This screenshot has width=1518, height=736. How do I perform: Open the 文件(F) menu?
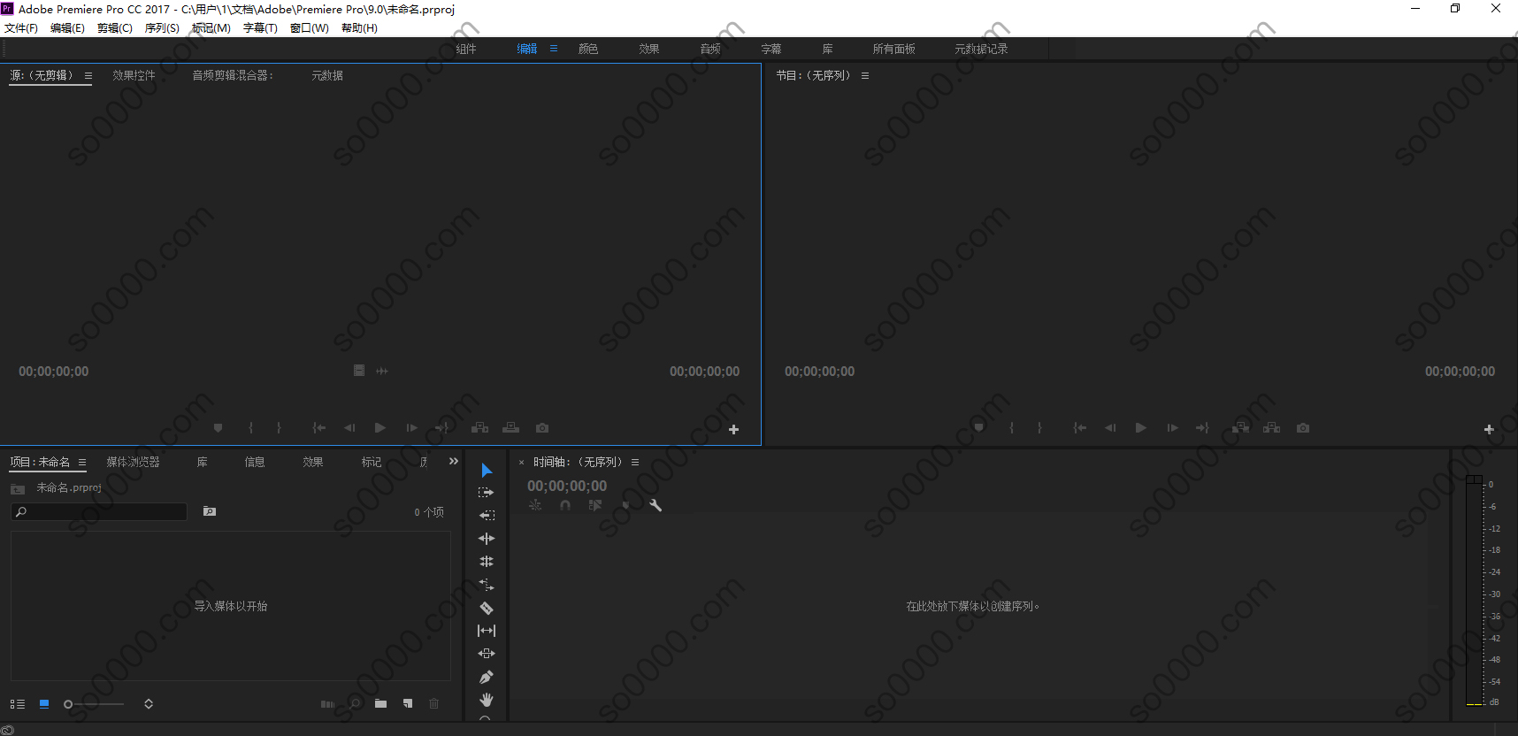[21, 28]
